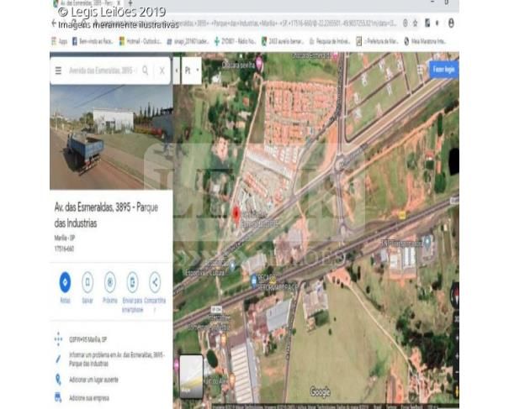Click the Compartilhar share icon
The width and height of the screenshot is (509, 409).
pyautogui.click(x=155, y=282)
